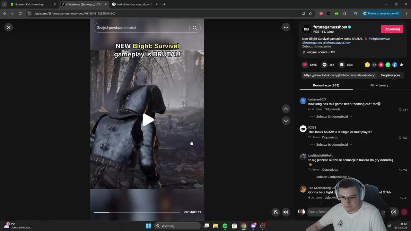Toggle the clipboard icon beside the volume
The image size is (411, 231).
pos(275,212)
